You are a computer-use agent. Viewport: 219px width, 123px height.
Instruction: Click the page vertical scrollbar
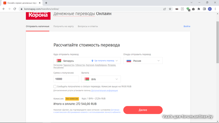point(217,42)
